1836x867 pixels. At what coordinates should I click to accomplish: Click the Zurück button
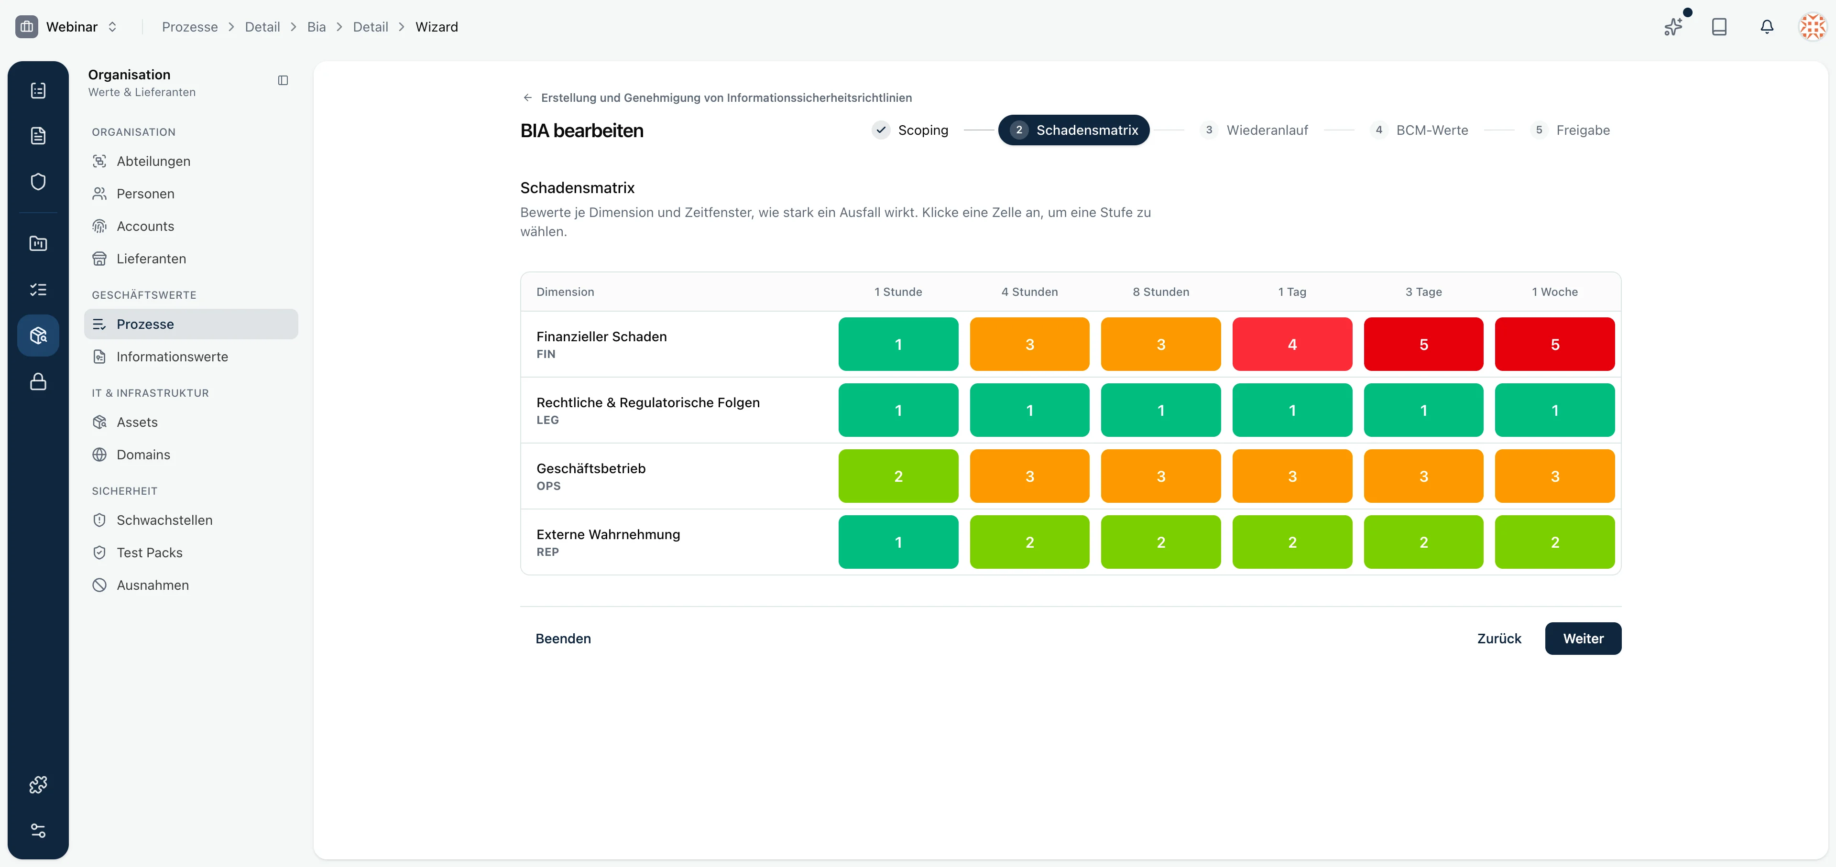[x=1499, y=639]
